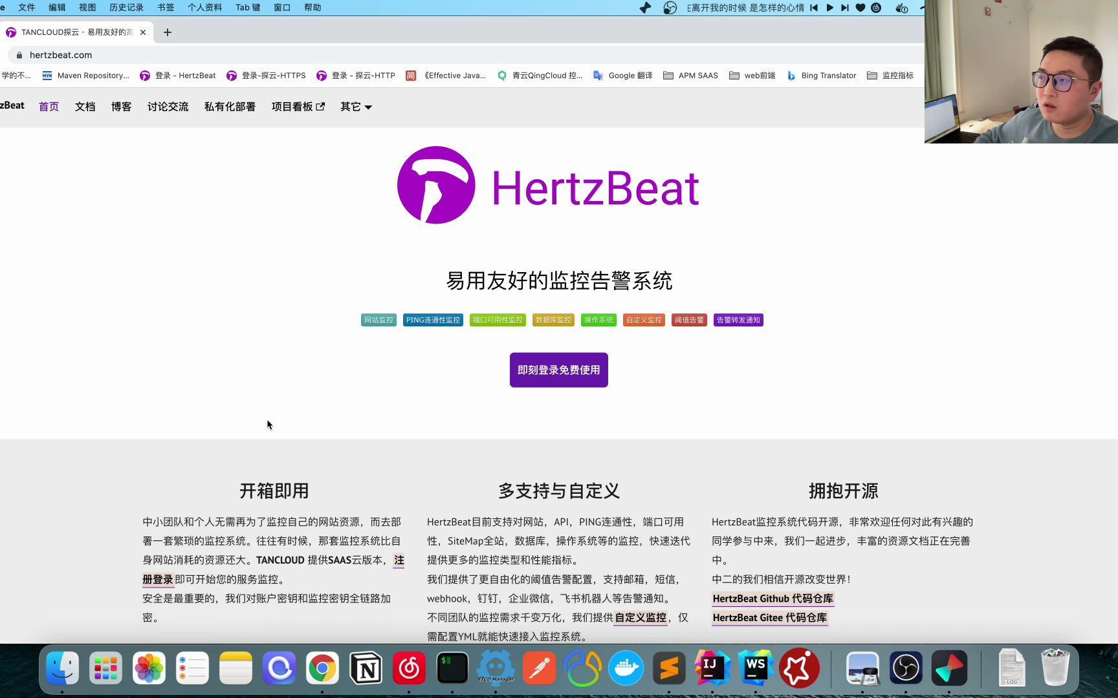The image size is (1118, 698).
Task: Open Docker Desktop whale icon
Action: (x=626, y=668)
